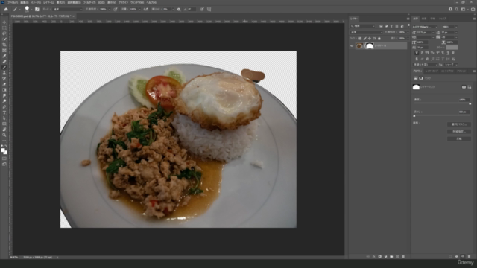Select the Pen tool
This screenshot has width=477, height=268.
click(x=4, y=107)
